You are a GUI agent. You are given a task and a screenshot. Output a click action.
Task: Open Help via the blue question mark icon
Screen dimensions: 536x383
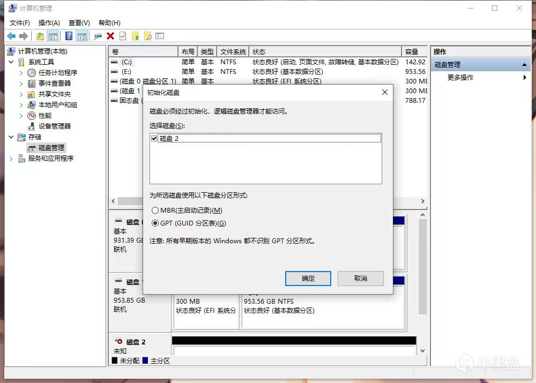click(x=69, y=36)
